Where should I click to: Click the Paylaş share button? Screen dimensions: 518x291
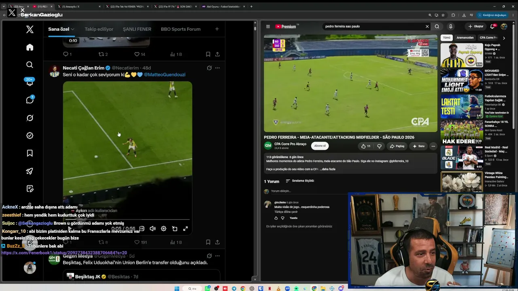397,146
